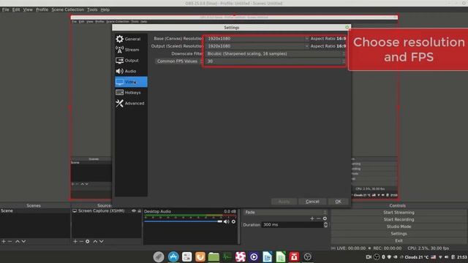Select the Output settings icon
This screenshot has width=468, height=263.
[119, 61]
